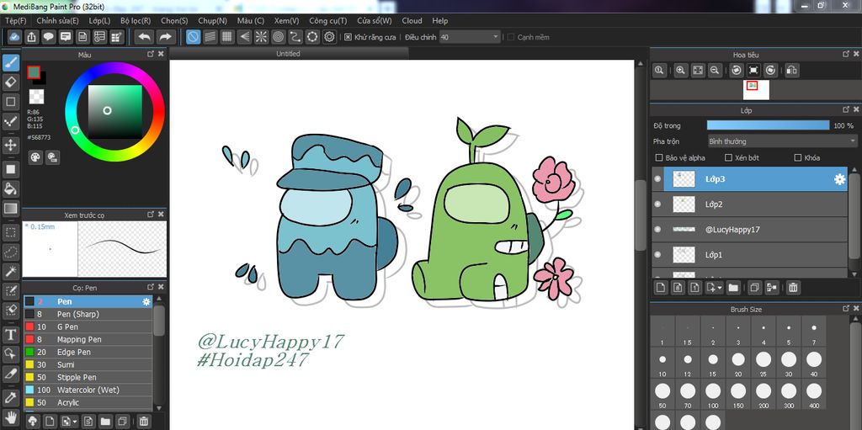
Task: Open the Công cụ(T) menu
Action: coord(327,21)
